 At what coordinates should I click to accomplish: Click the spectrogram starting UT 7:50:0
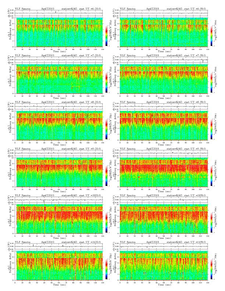[164, 79]
